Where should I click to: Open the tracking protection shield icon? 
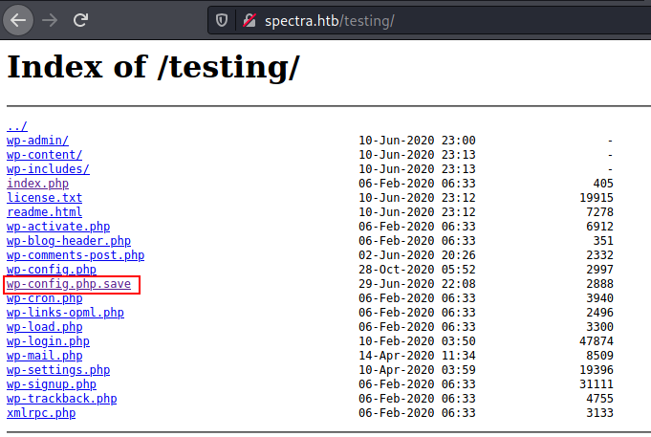(222, 20)
